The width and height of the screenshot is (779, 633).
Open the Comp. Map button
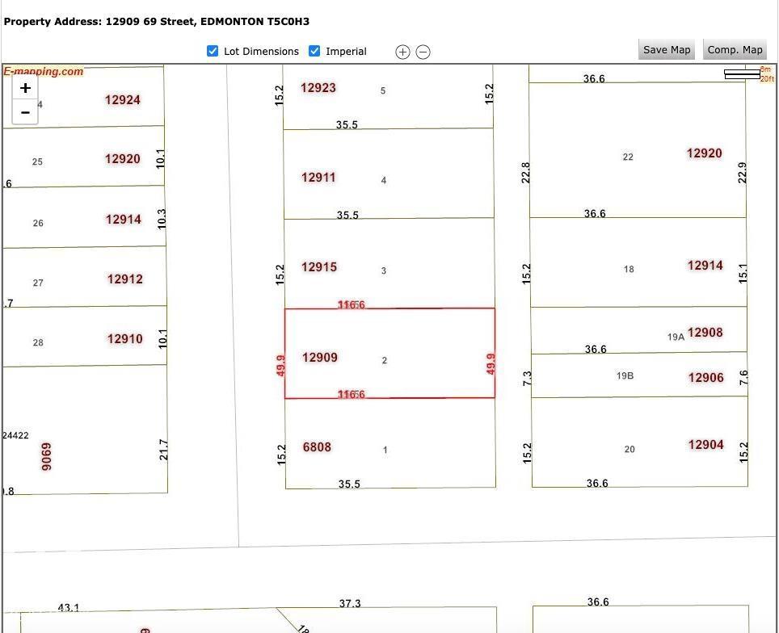735,50
